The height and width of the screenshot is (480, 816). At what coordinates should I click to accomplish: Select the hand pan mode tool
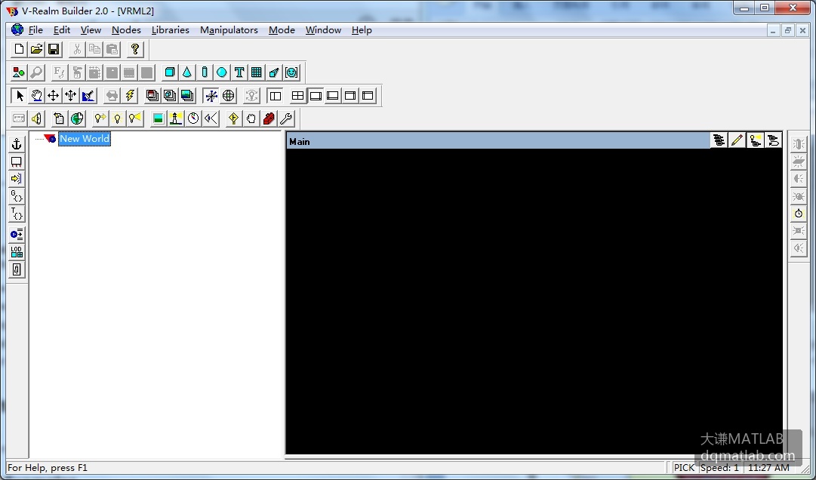(x=36, y=96)
